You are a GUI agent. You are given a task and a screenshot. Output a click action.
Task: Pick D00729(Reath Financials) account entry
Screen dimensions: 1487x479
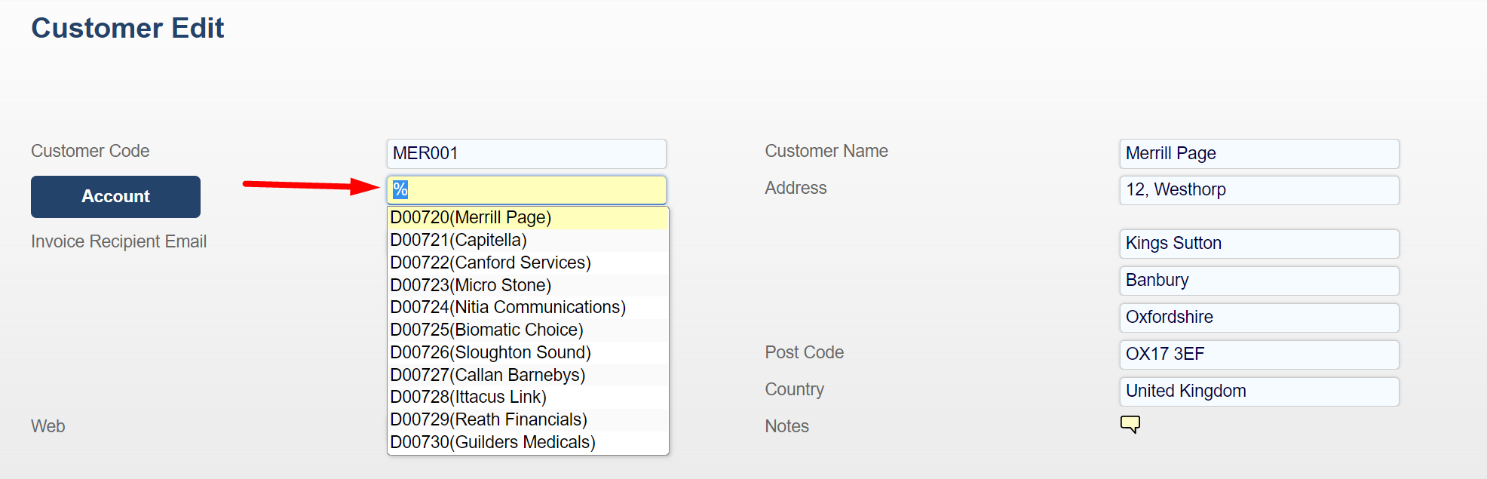(x=488, y=420)
